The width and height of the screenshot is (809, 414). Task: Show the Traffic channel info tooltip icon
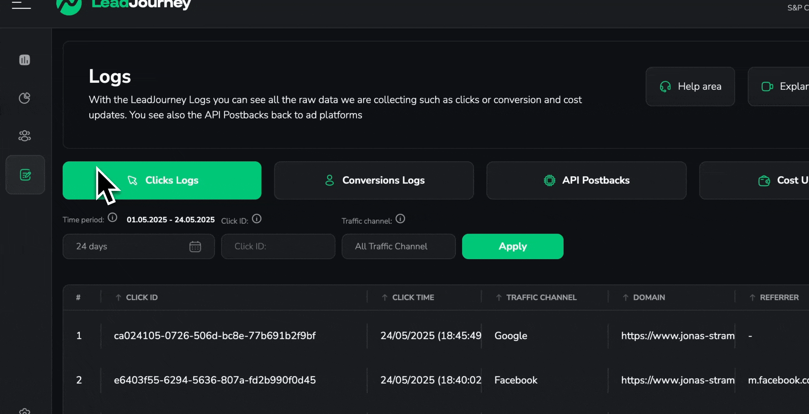(400, 219)
